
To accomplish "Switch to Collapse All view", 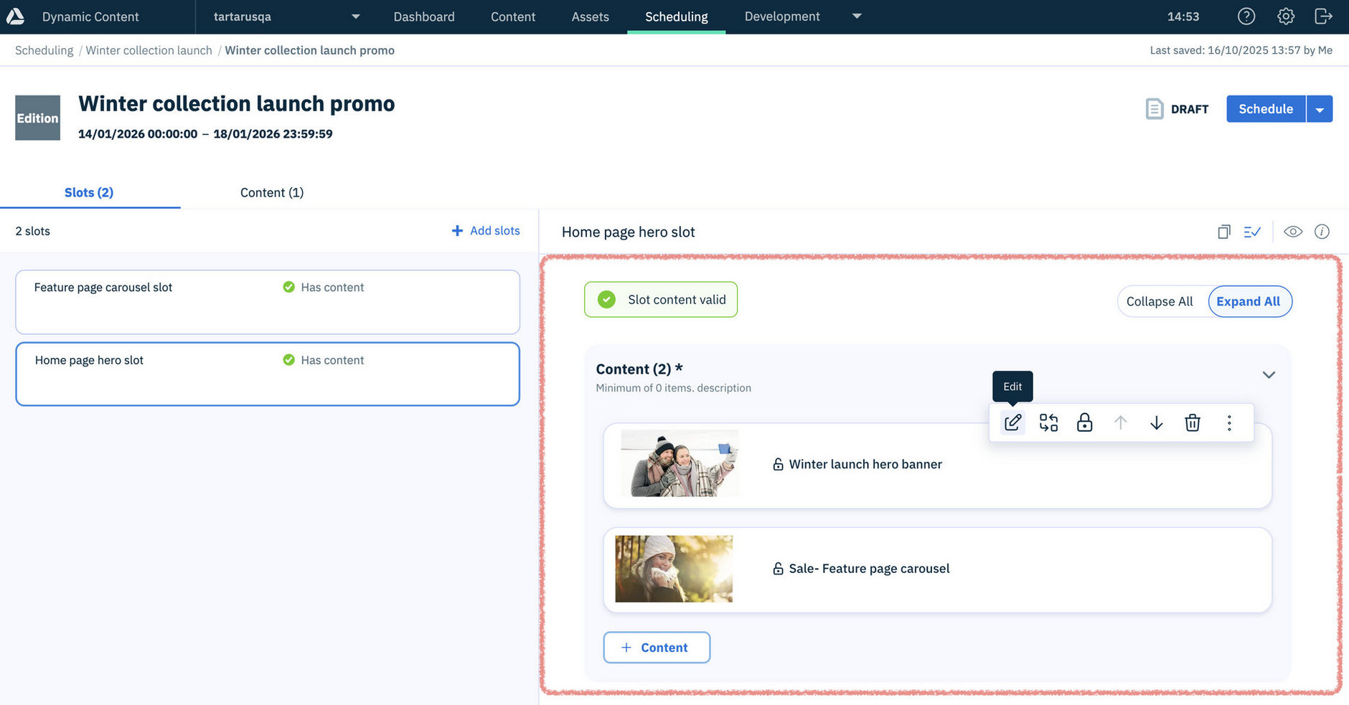I will point(1160,301).
